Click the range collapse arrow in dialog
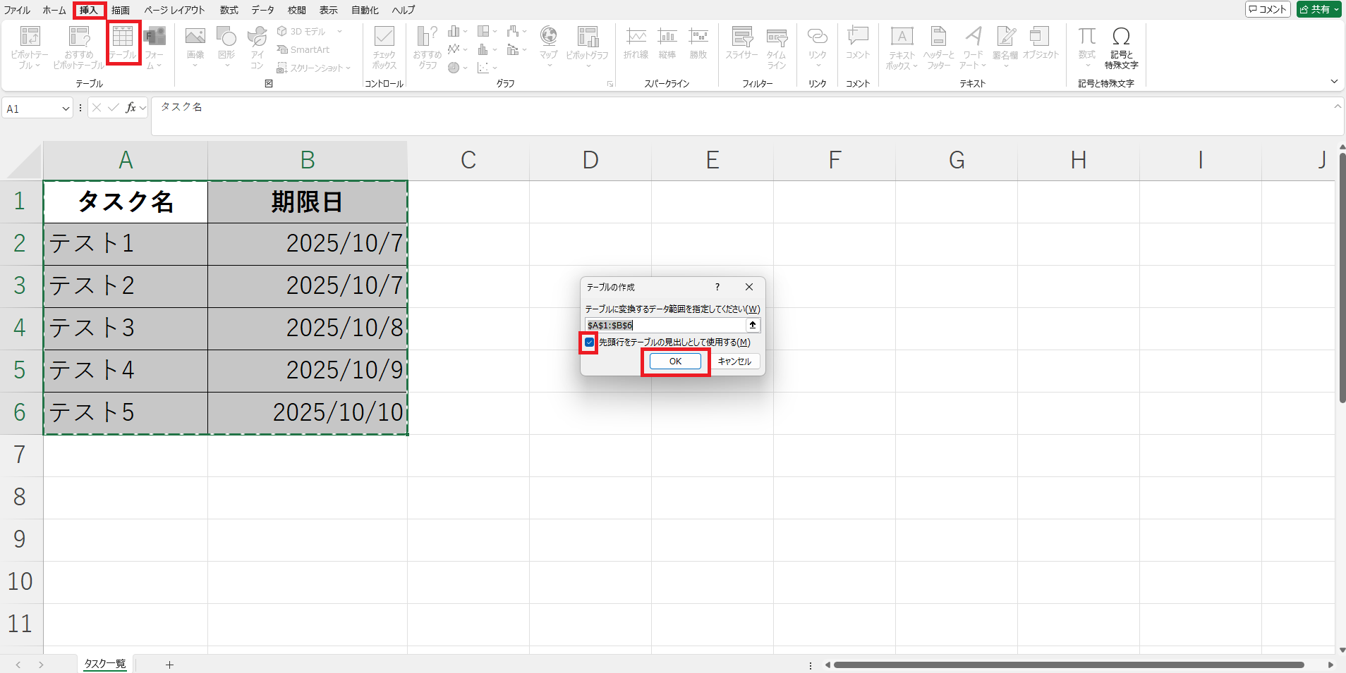1346x673 pixels. (753, 325)
